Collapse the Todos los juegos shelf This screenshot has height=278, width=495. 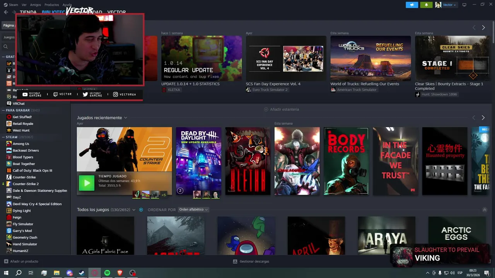coord(485,210)
